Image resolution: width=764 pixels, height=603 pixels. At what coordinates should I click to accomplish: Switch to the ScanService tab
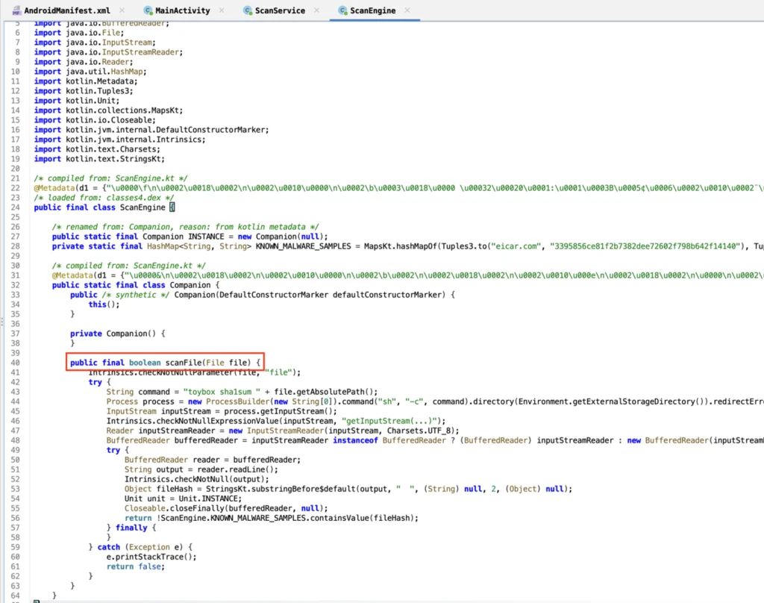pyautogui.click(x=280, y=11)
